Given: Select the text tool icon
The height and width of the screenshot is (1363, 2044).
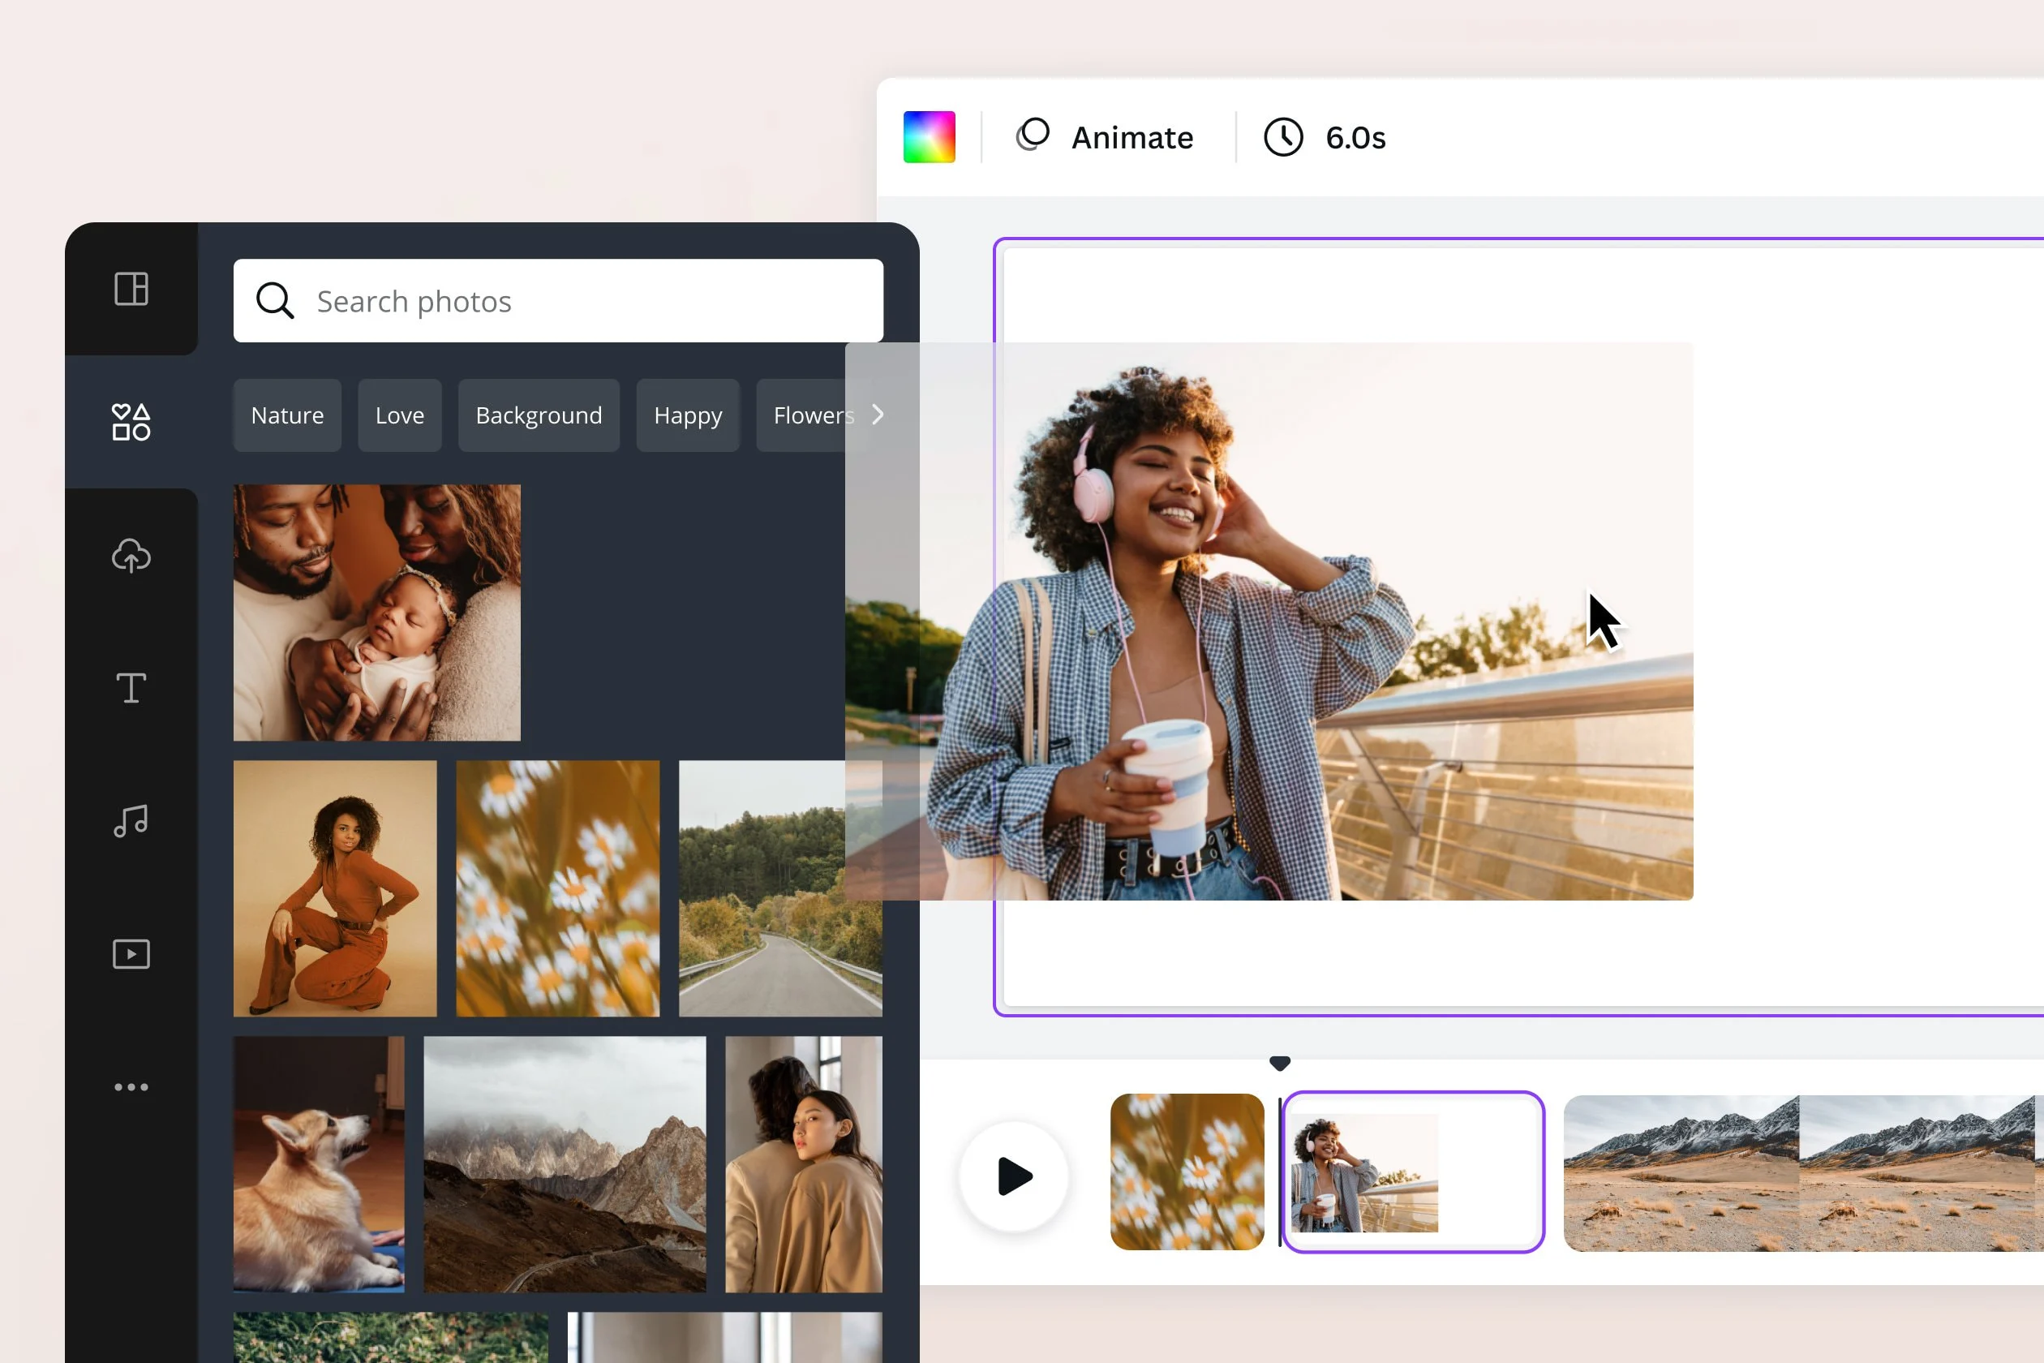Looking at the screenshot, I should coord(129,689).
